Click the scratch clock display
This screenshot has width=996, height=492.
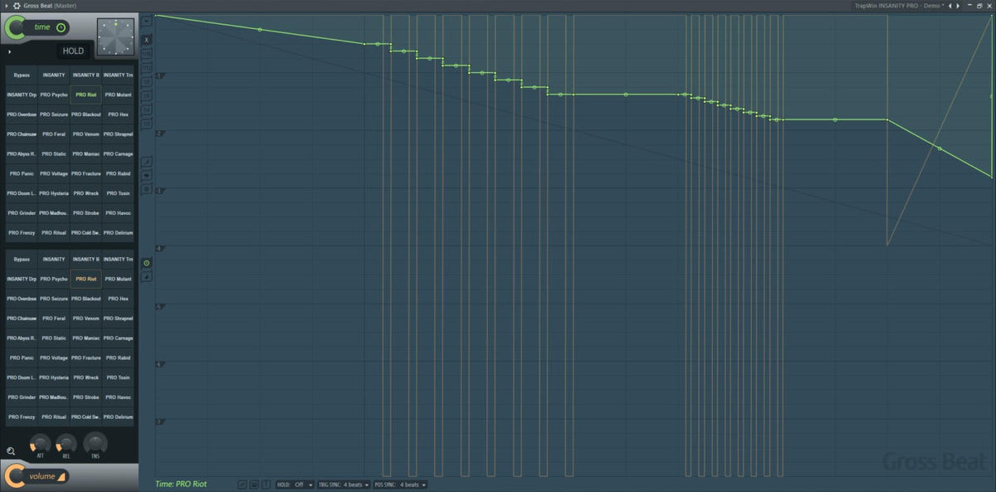click(x=115, y=37)
